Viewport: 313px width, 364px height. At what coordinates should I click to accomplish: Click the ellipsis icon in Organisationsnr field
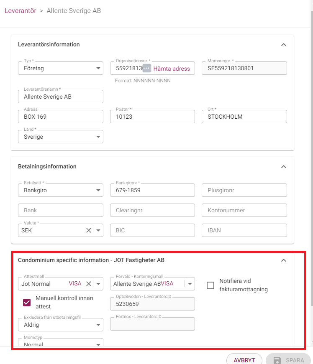pyautogui.click(x=146, y=68)
